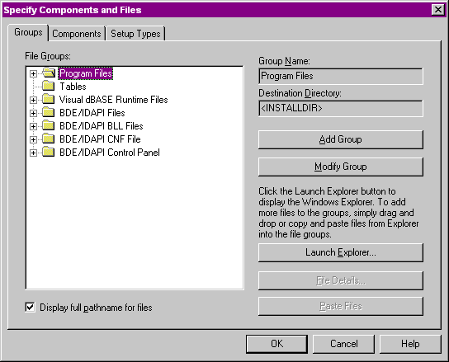
Task: Expand the BDE/IDAPI BLL Files node
Action: click(x=33, y=126)
